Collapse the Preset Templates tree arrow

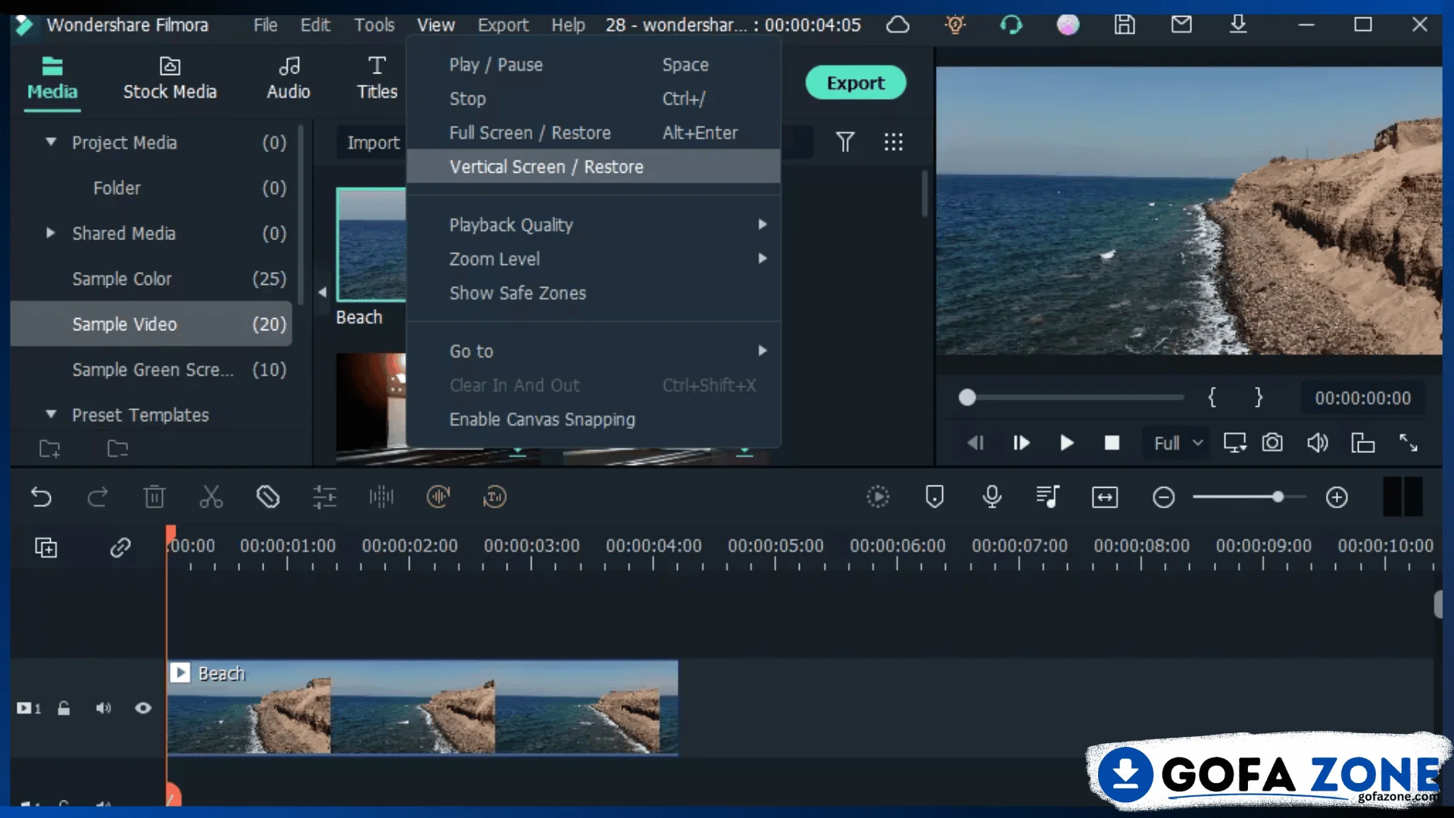pos(51,414)
